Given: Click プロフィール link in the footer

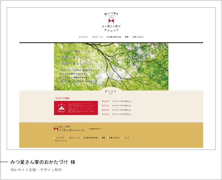Looking at the screenshot, I should pos(74,137).
